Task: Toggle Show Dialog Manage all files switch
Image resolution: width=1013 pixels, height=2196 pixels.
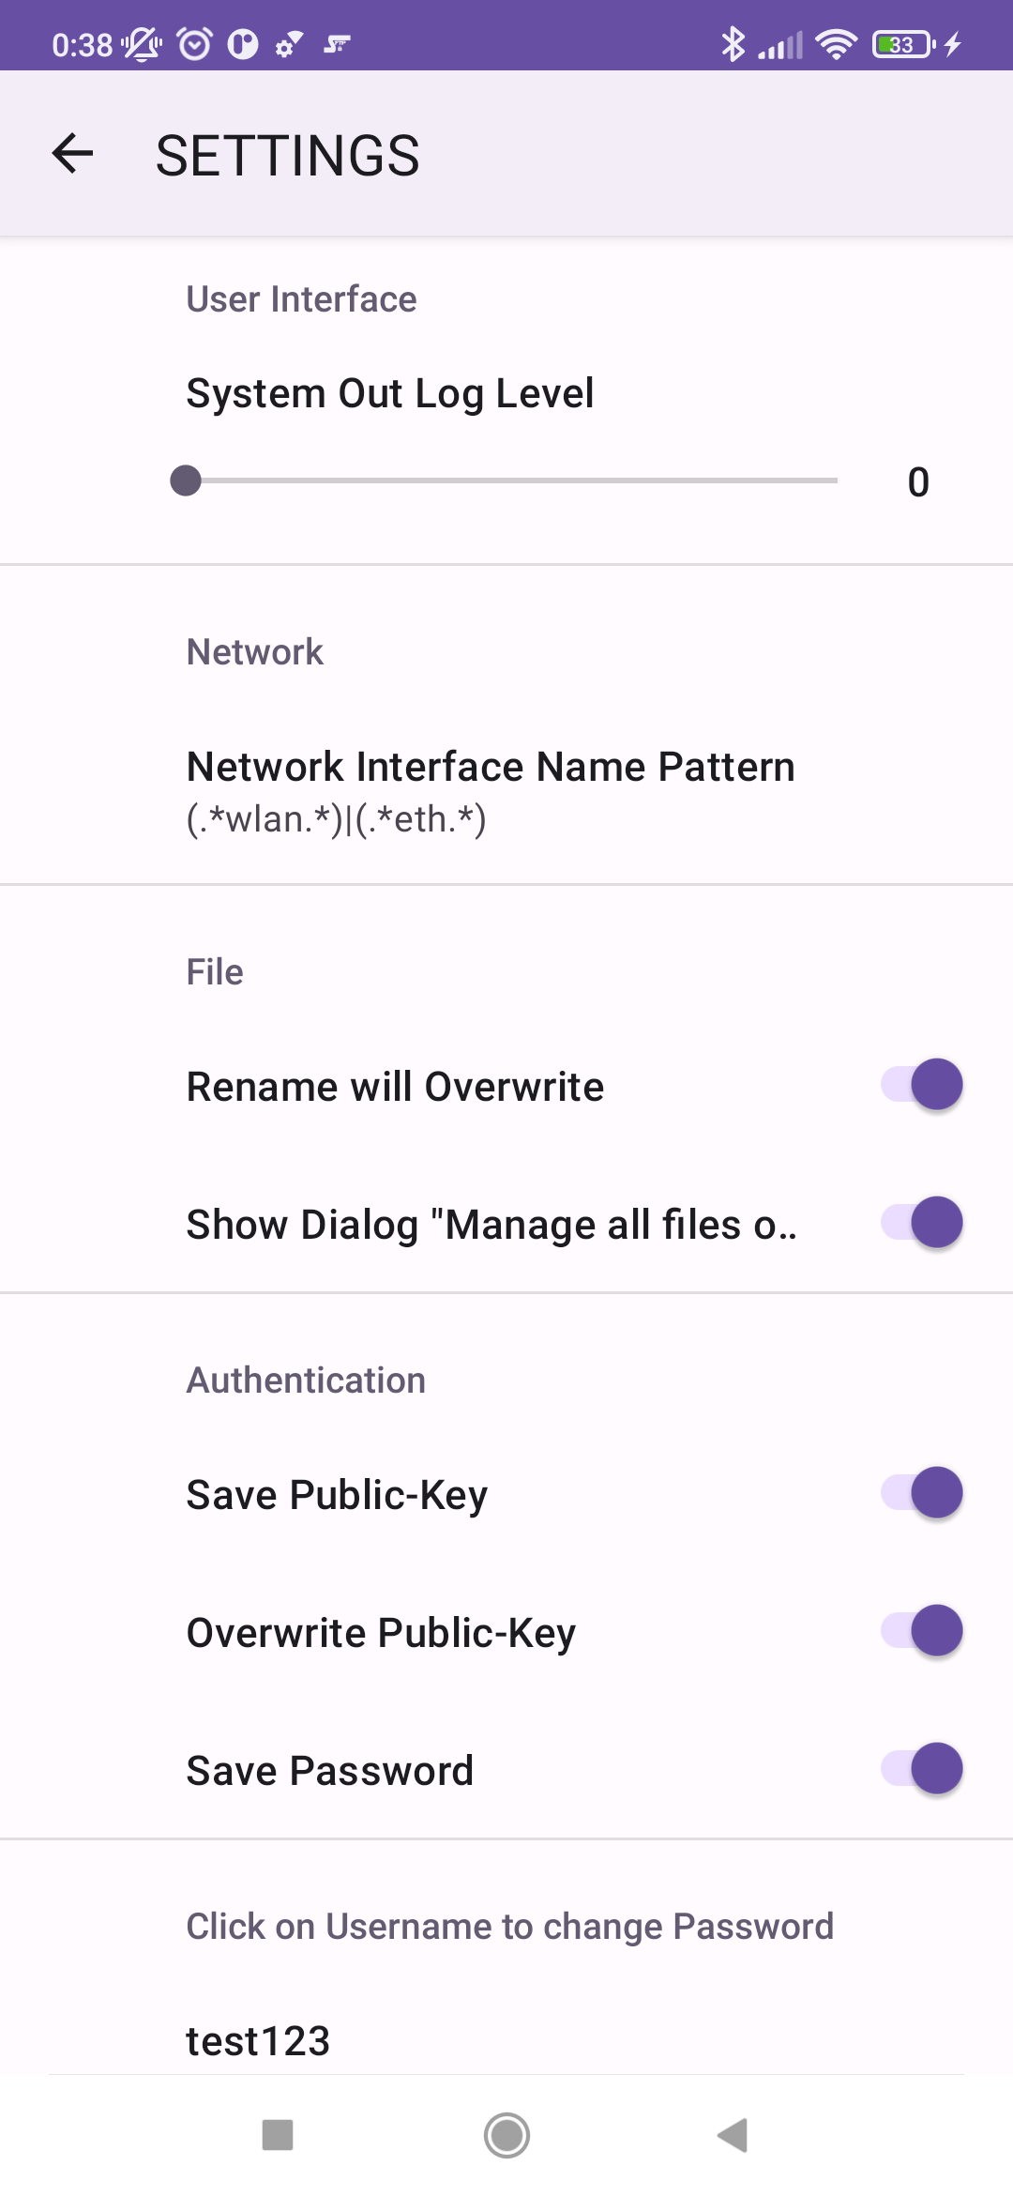Action: pos(921,1223)
